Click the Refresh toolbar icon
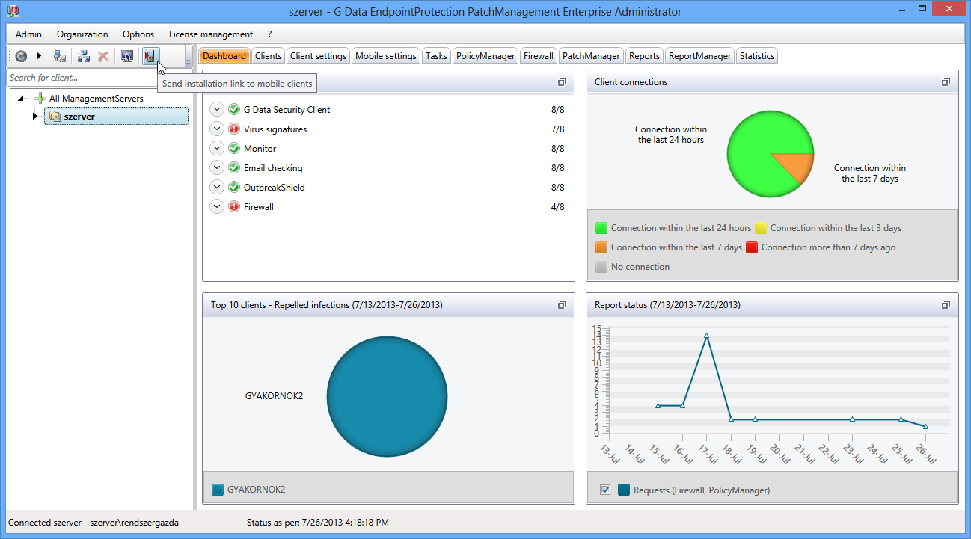 click(21, 56)
